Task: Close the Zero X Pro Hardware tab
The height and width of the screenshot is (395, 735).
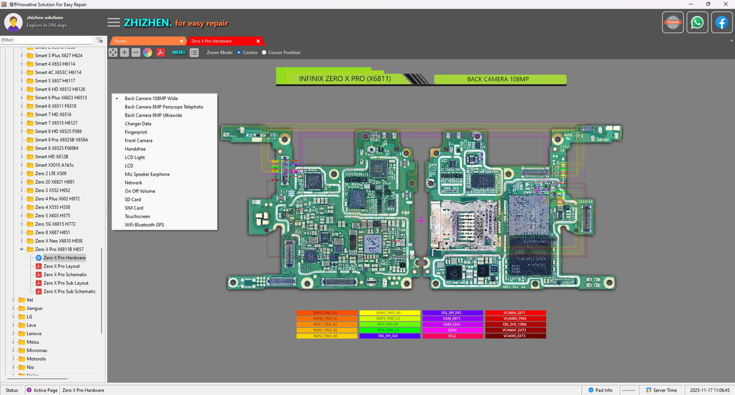Action: click(258, 41)
